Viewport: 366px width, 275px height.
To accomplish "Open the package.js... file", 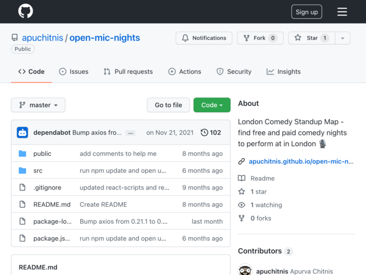I will coord(51,238).
